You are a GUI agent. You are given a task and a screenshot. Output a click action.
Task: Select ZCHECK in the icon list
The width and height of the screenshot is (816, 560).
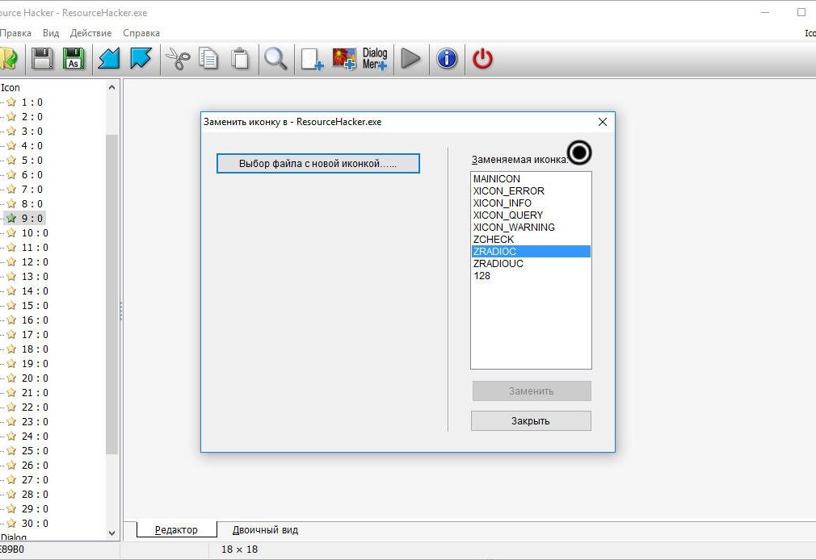530,239
